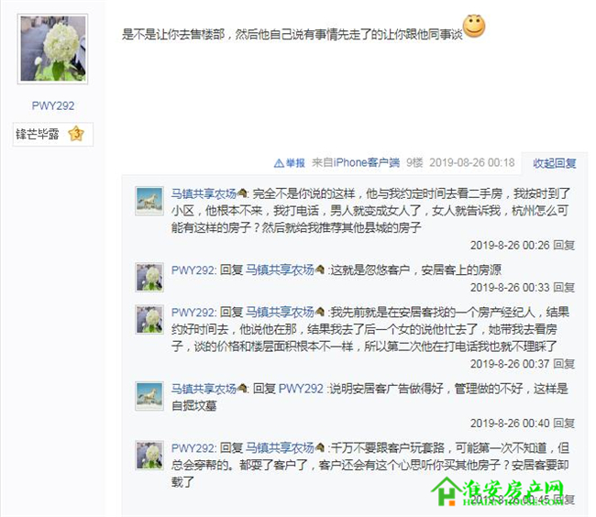The image size is (596, 517).
Task: Click the horse avatar on the first reply
Action: coord(149,201)
